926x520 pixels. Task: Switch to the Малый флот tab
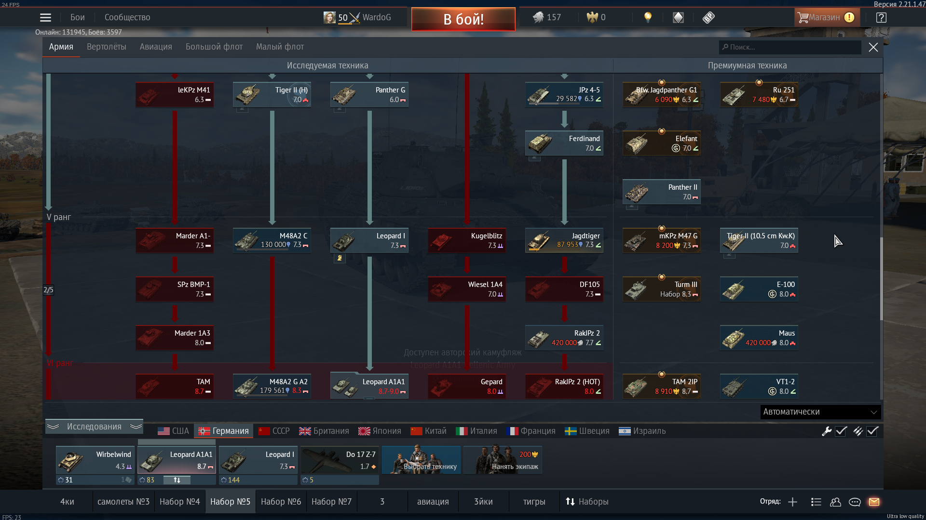[x=280, y=47]
